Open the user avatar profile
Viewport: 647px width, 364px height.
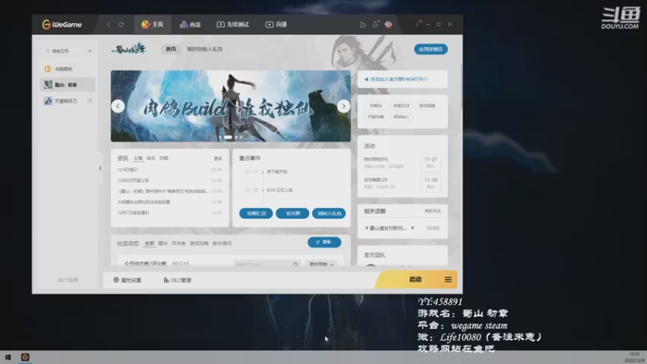tap(388, 25)
